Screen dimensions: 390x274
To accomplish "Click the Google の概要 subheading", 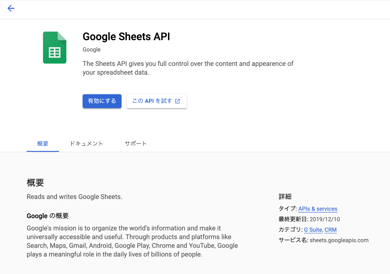I will click(48, 216).
